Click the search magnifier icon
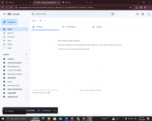The image size is (152, 121). [x=33, y=14]
